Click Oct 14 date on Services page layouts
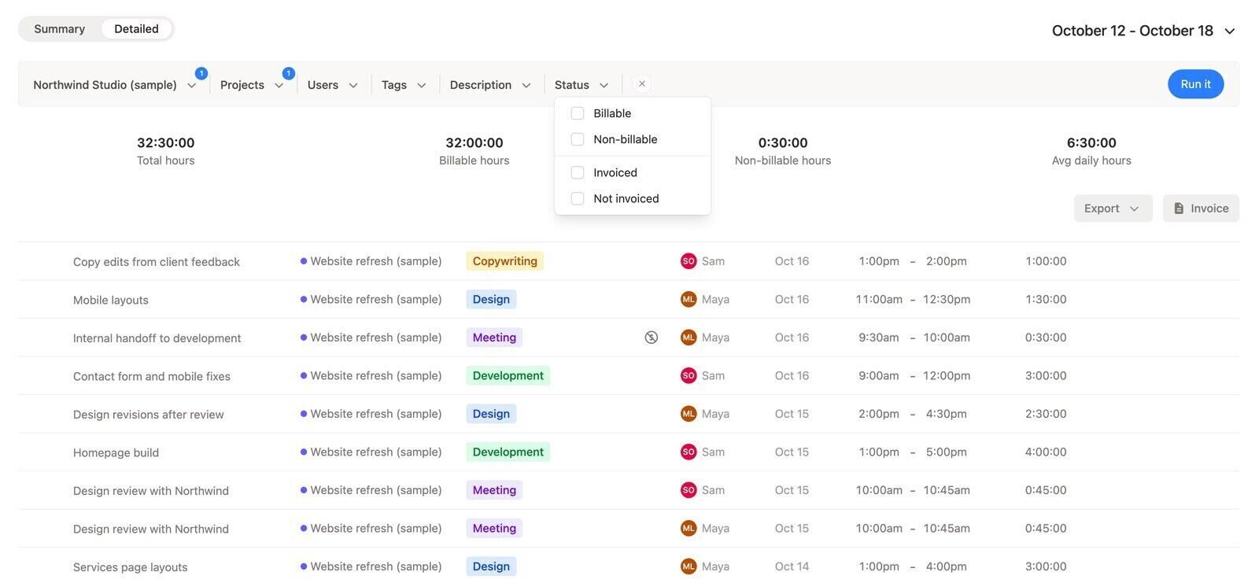The height and width of the screenshot is (583, 1259). tap(792, 566)
